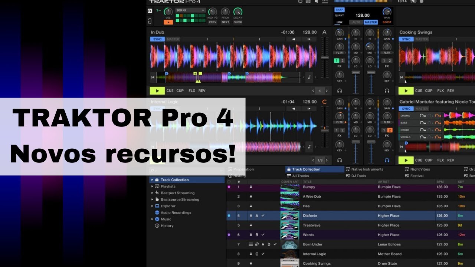Select Native Instruments favorite
475x267 pixels.
tap(364, 169)
